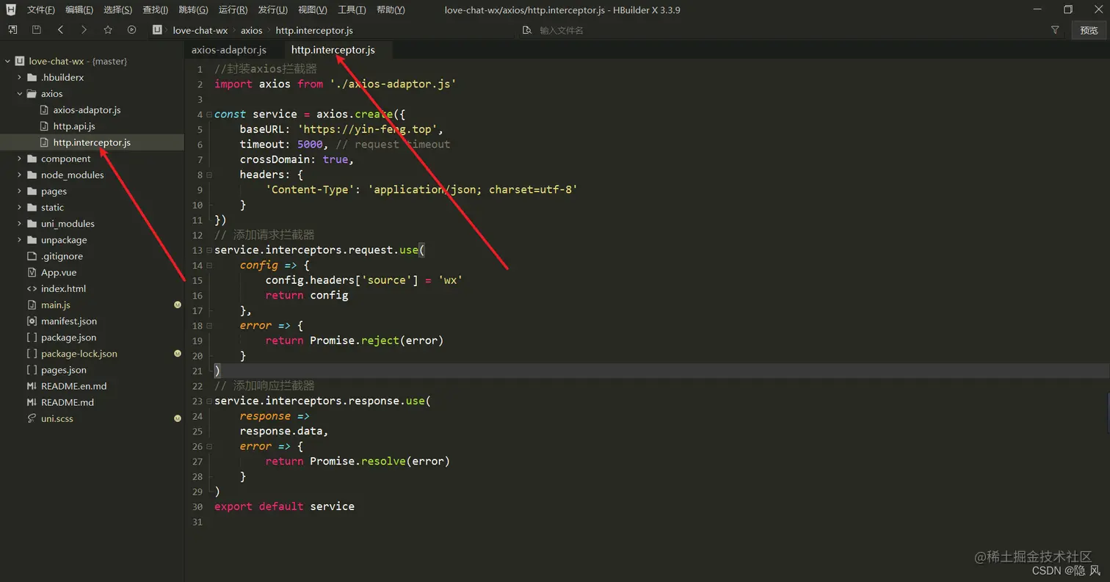1110x582 pixels.
Task: Open the 帮助(Y) menu
Action: pos(391,10)
